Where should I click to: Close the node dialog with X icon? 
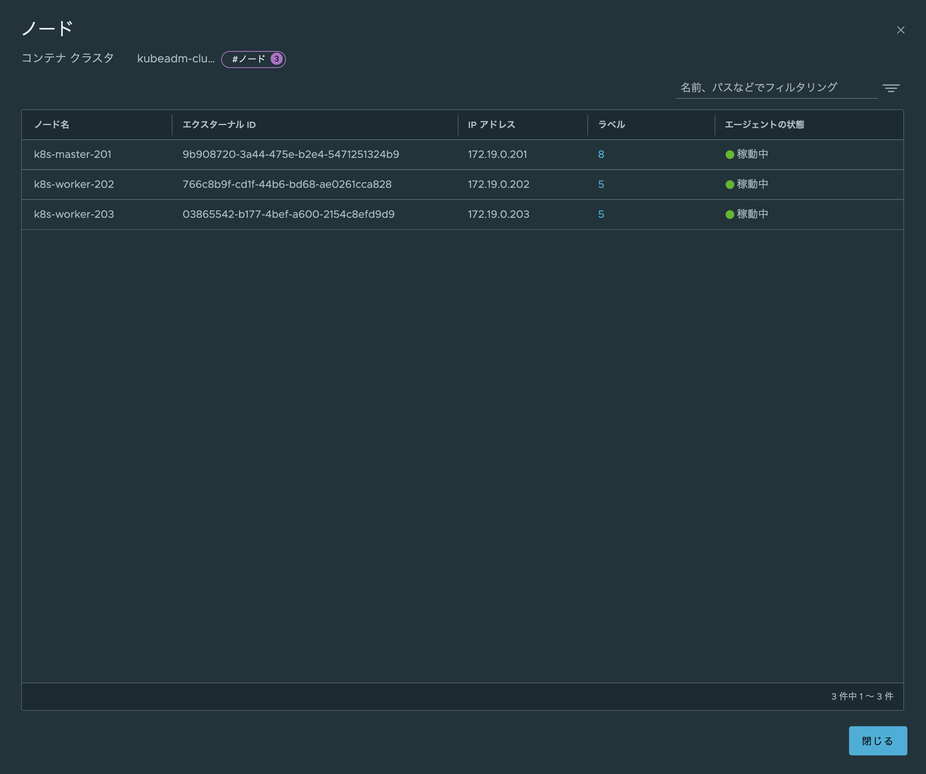tap(900, 30)
